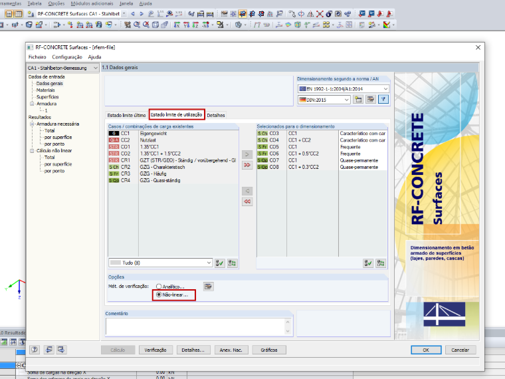Click the zoom window magnifier icon
The image size is (505, 379).
point(137,25)
